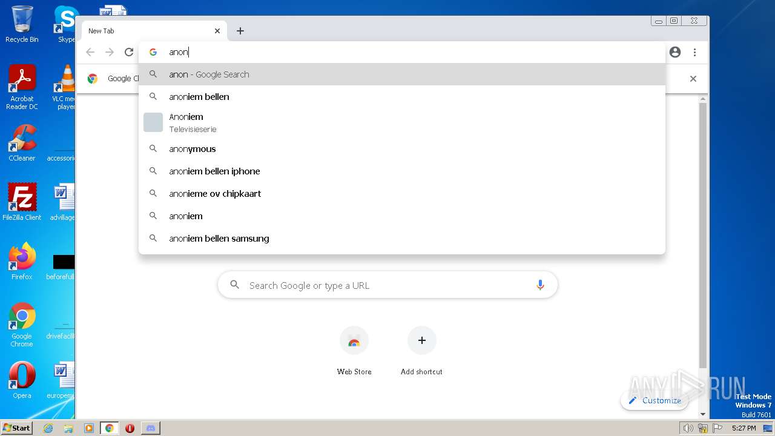Viewport: 775px width, 436px height.
Task: Open FileZilla Client desktop icon
Action: 22,202
